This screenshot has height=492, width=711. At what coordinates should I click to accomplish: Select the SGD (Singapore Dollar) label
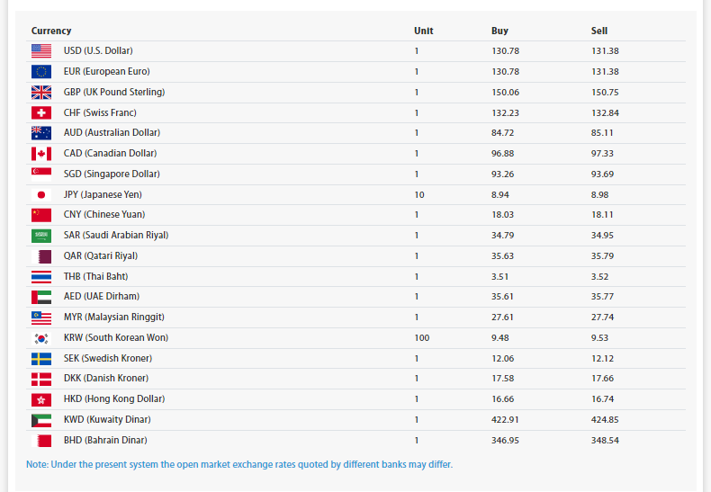pos(112,174)
